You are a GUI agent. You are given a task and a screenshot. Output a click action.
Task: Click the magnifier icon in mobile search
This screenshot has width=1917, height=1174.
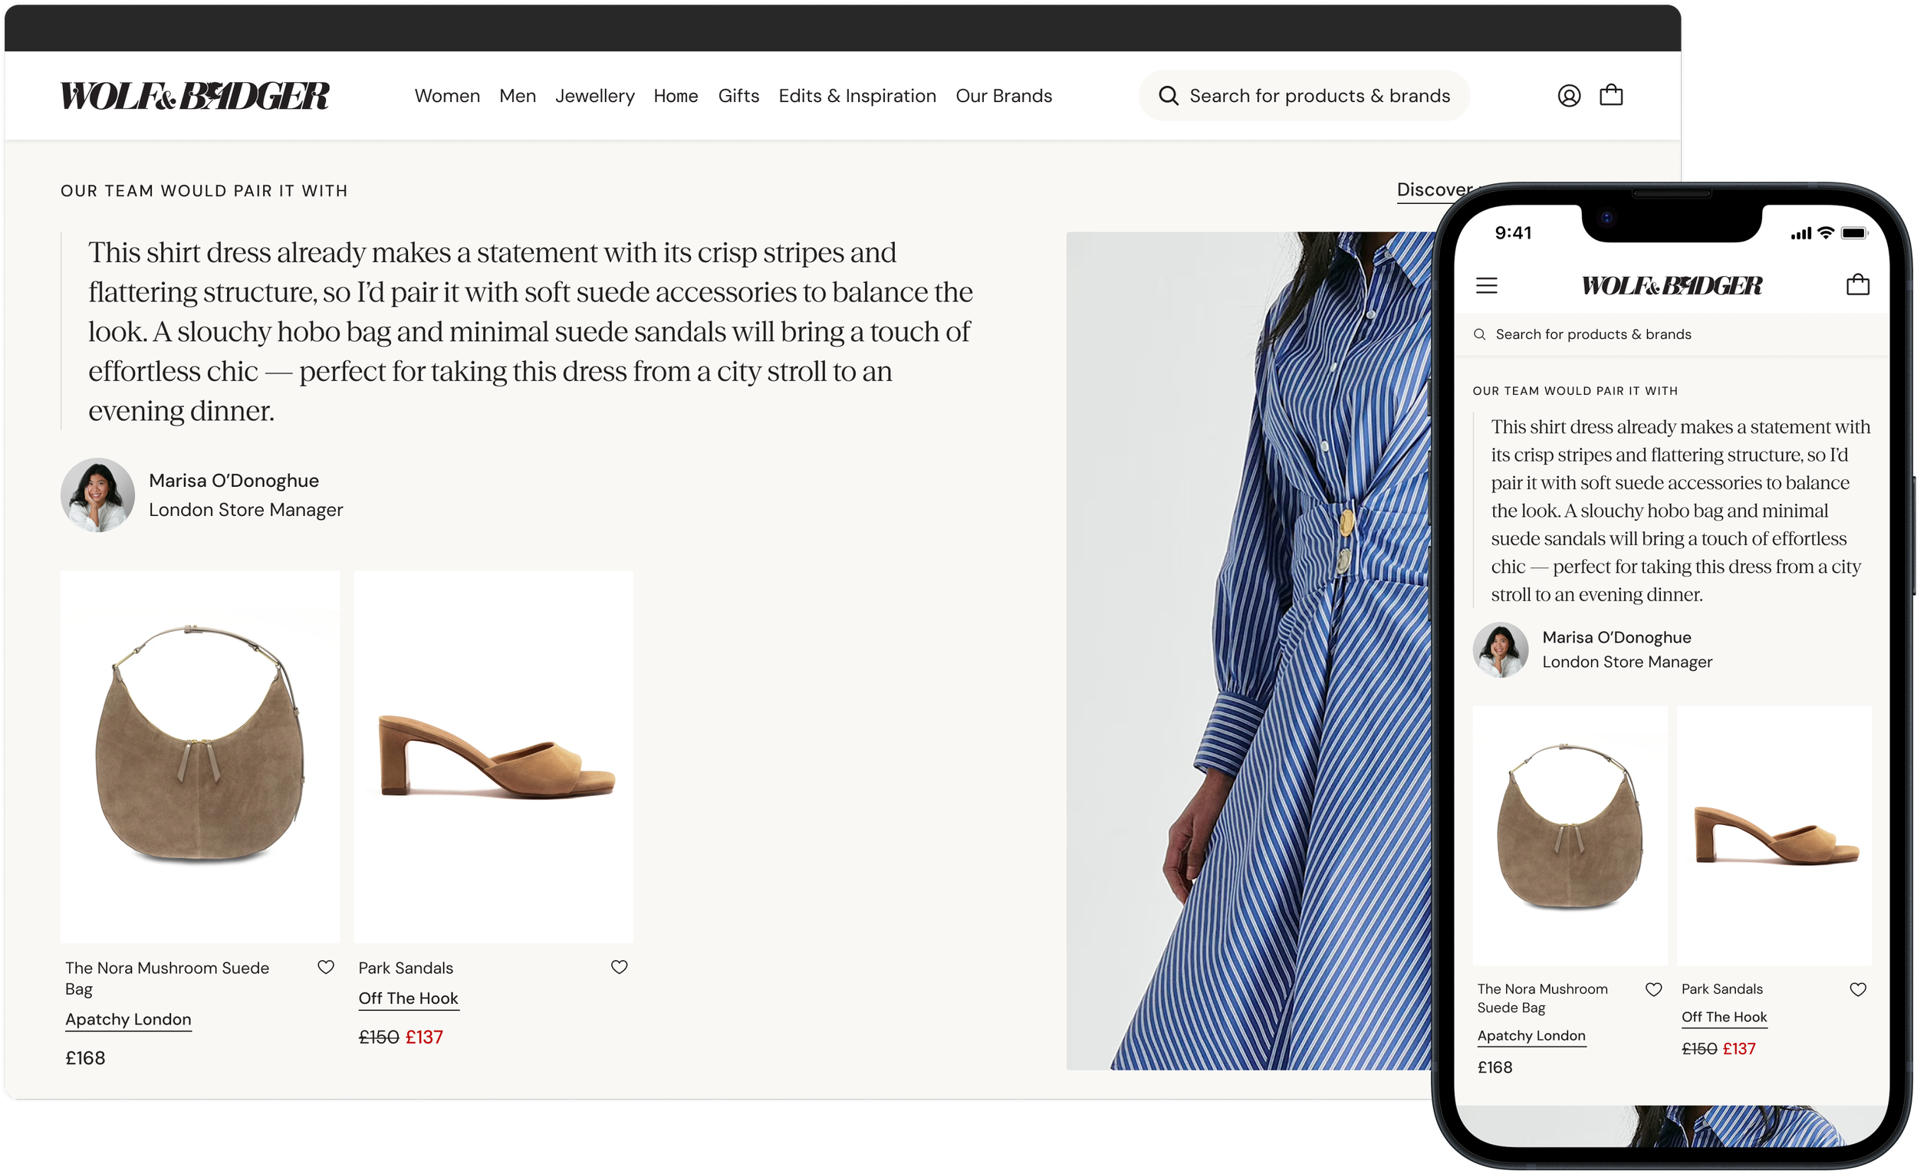1479,334
